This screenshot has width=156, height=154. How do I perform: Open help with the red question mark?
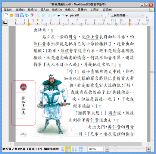click(32, 15)
